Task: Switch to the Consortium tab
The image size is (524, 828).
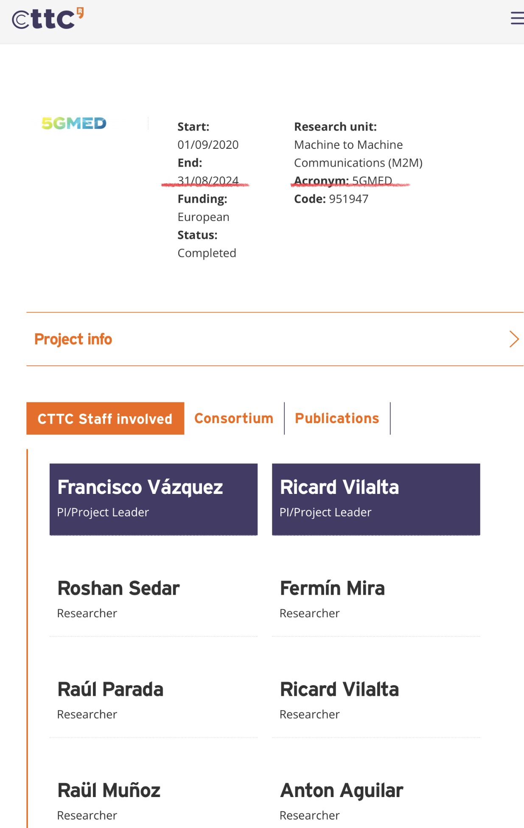Action: tap(234, 418)
